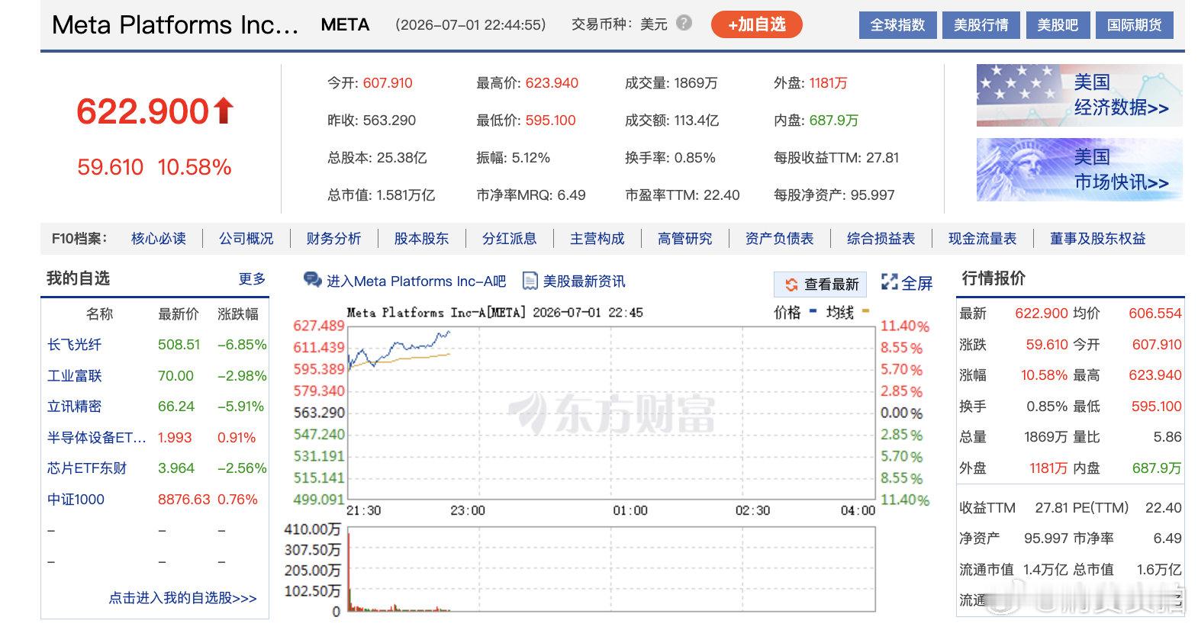Click the Meta Platforms Inc... title
Screen dimensions: 1198x627
click(175, 24)
